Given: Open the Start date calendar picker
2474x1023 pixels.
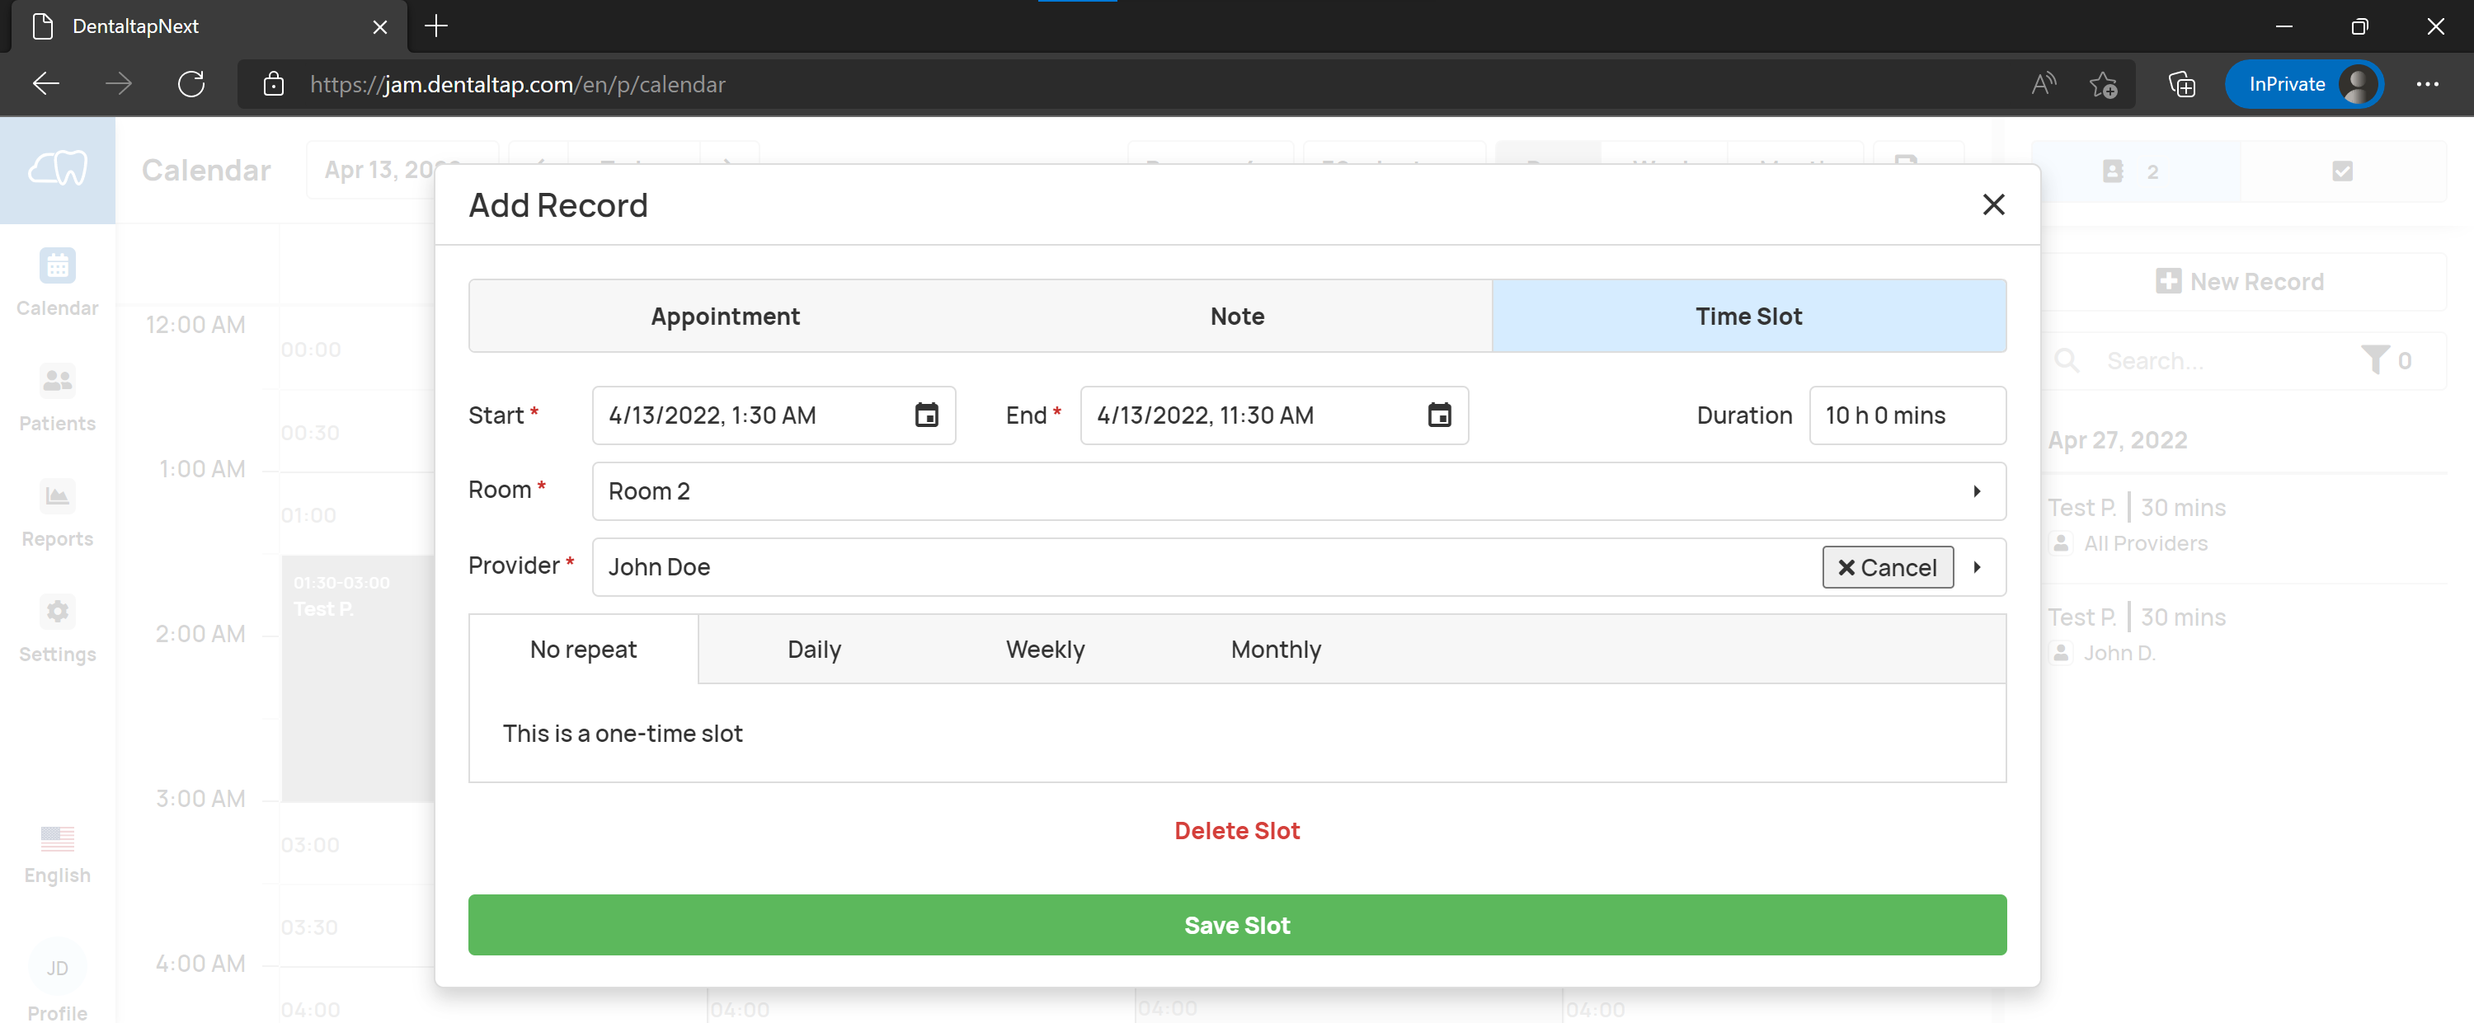Looking at the screenshot, I should (926, 415).
